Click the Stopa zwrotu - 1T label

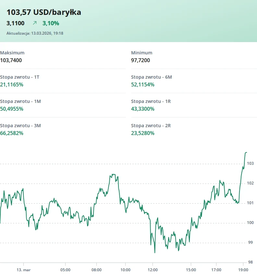pyautogui.click(x=20, y=77)
